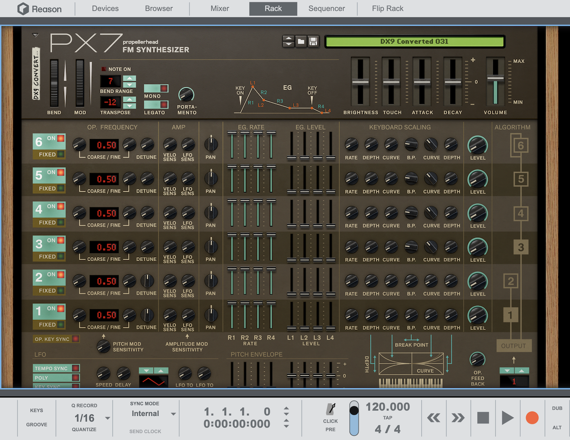
Task: Click operator 1 Level knob
Action: [478, 315]
